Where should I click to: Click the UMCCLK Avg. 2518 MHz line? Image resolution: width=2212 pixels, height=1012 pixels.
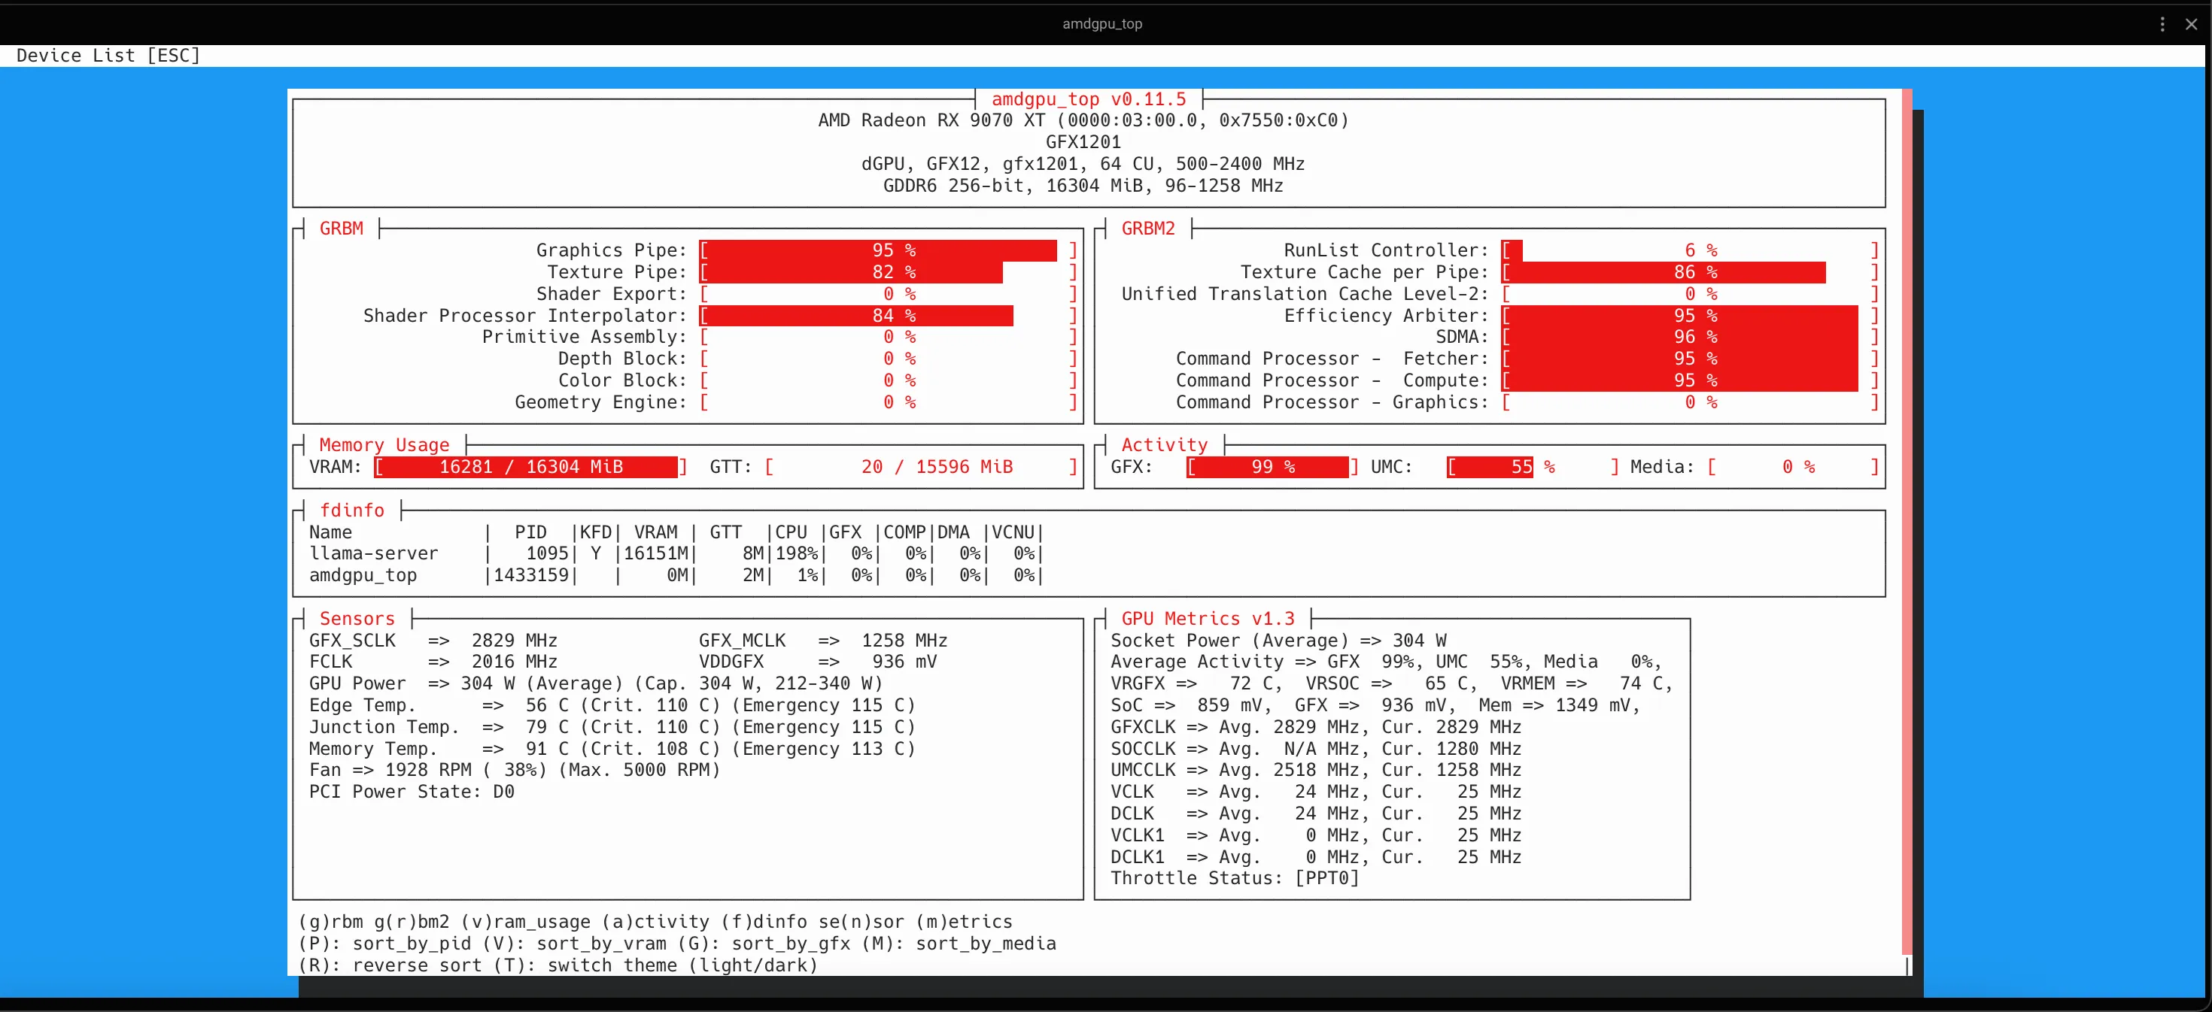1315,770
